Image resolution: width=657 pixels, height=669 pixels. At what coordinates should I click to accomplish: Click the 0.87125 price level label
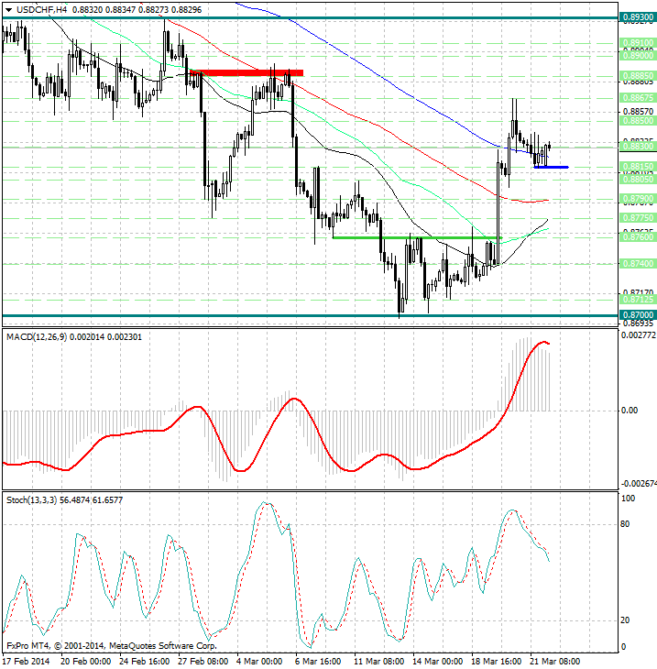[x=638, y=299]
